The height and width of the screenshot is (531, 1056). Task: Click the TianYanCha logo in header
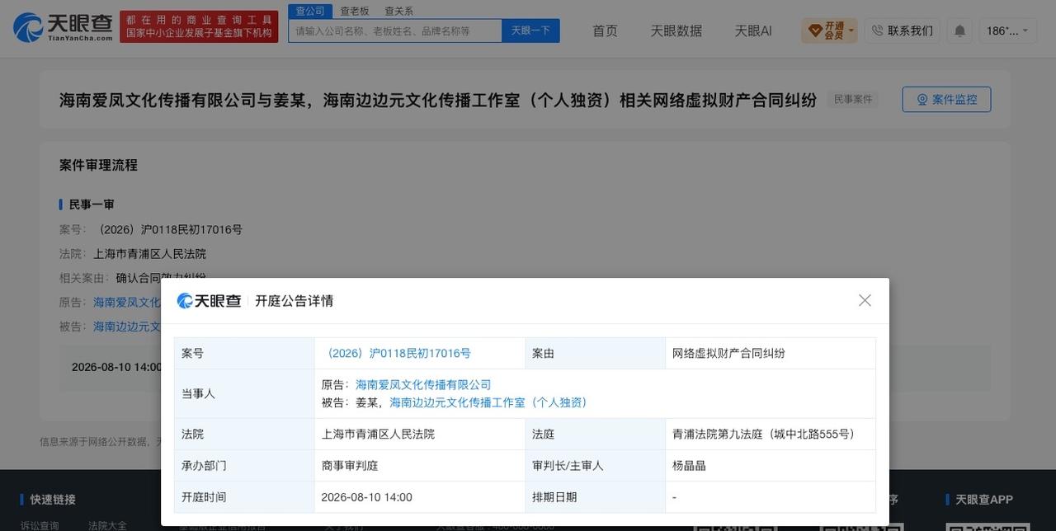point(63,27)
